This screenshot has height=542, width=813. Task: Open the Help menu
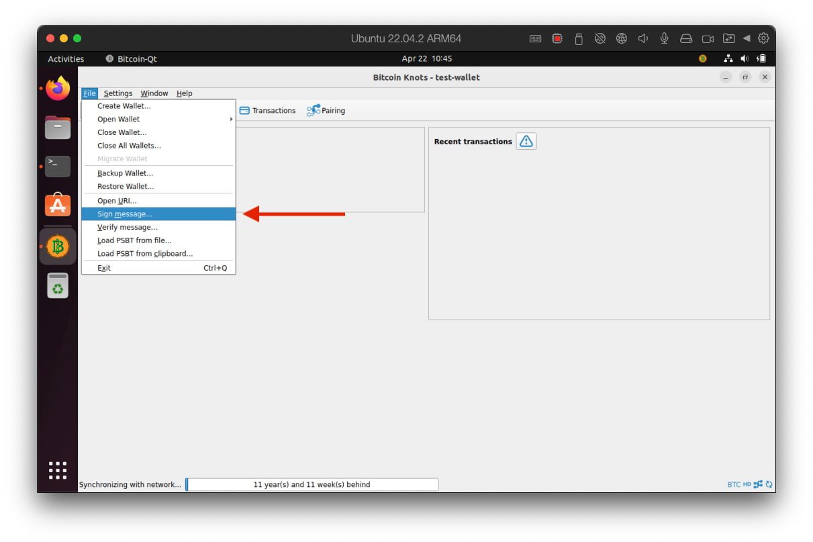click(185, 93)
